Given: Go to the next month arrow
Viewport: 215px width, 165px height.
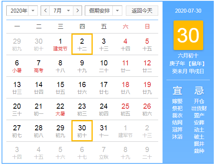Looking at the screenshot, I should coord(78,11).
